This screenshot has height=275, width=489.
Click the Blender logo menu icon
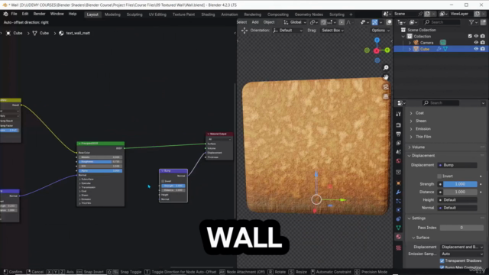5,14
